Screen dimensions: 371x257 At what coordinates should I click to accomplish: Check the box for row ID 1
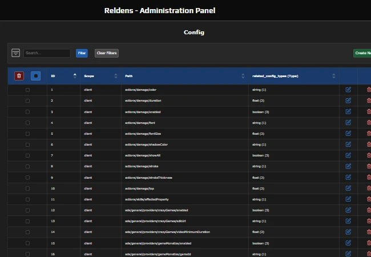[x=28, y=90]
